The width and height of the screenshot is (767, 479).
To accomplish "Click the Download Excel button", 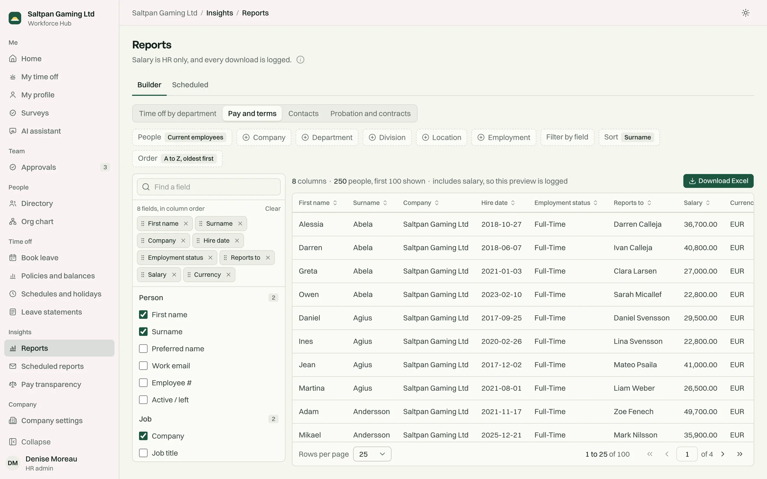I will point(718,181).
